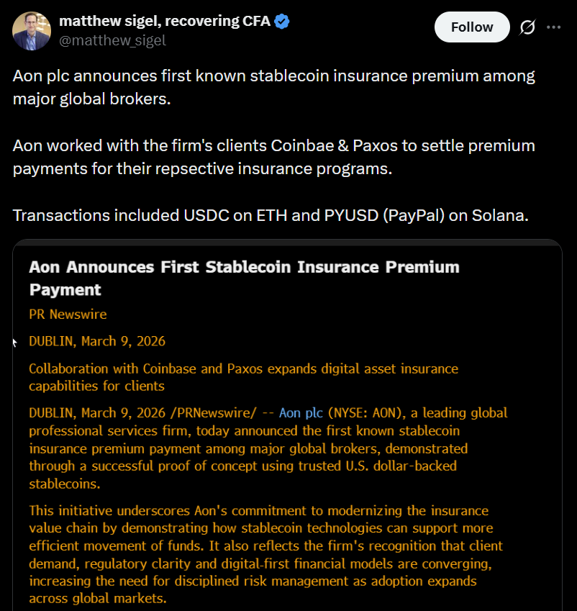The height and width of the screenshot is (611, 577).
Task: Click the Aon plc hyperlink in the article
Action: 300,413
